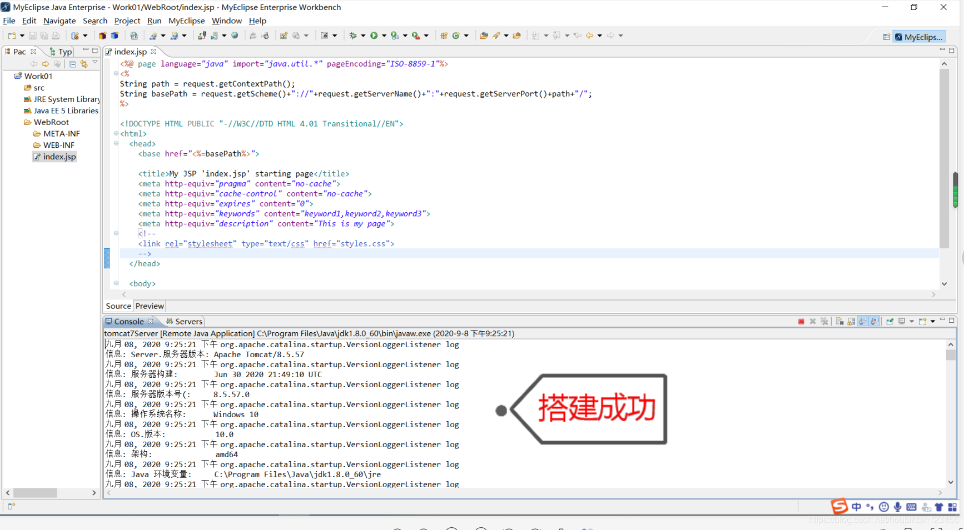Toggle Scroll Lock in console toolbar
The height and width of the screenshot is (530, 964).
[x=851, y=322]
